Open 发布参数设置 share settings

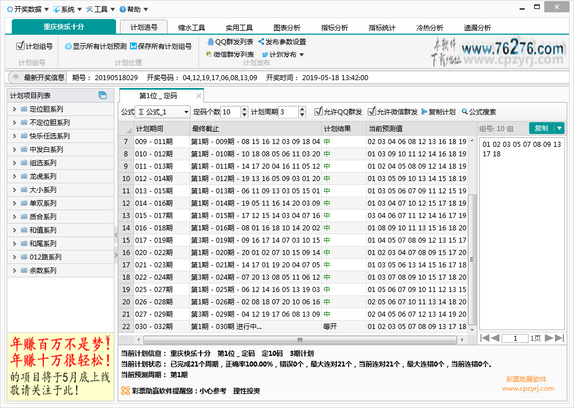click(x=282, y=41)
